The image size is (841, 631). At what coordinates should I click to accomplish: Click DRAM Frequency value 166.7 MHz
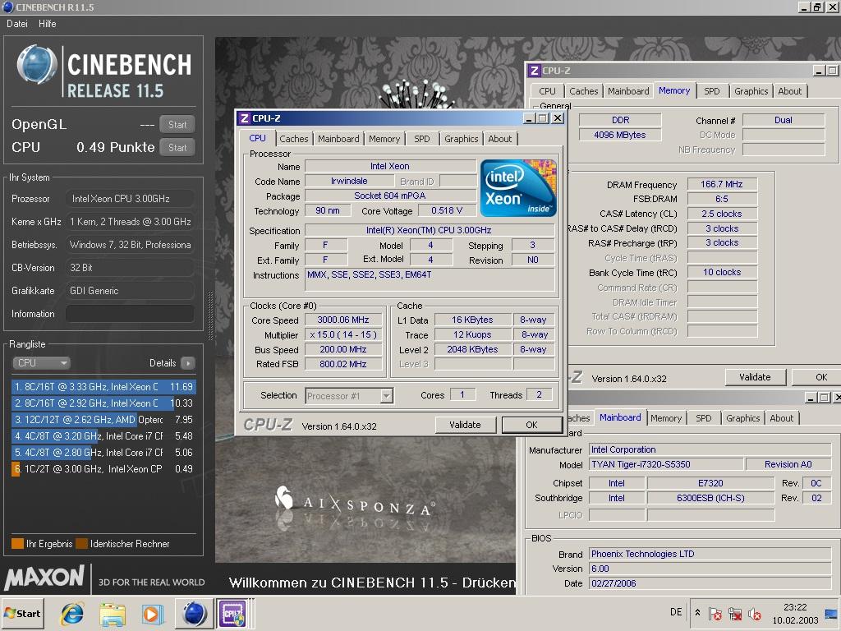[x=722, y=185]
